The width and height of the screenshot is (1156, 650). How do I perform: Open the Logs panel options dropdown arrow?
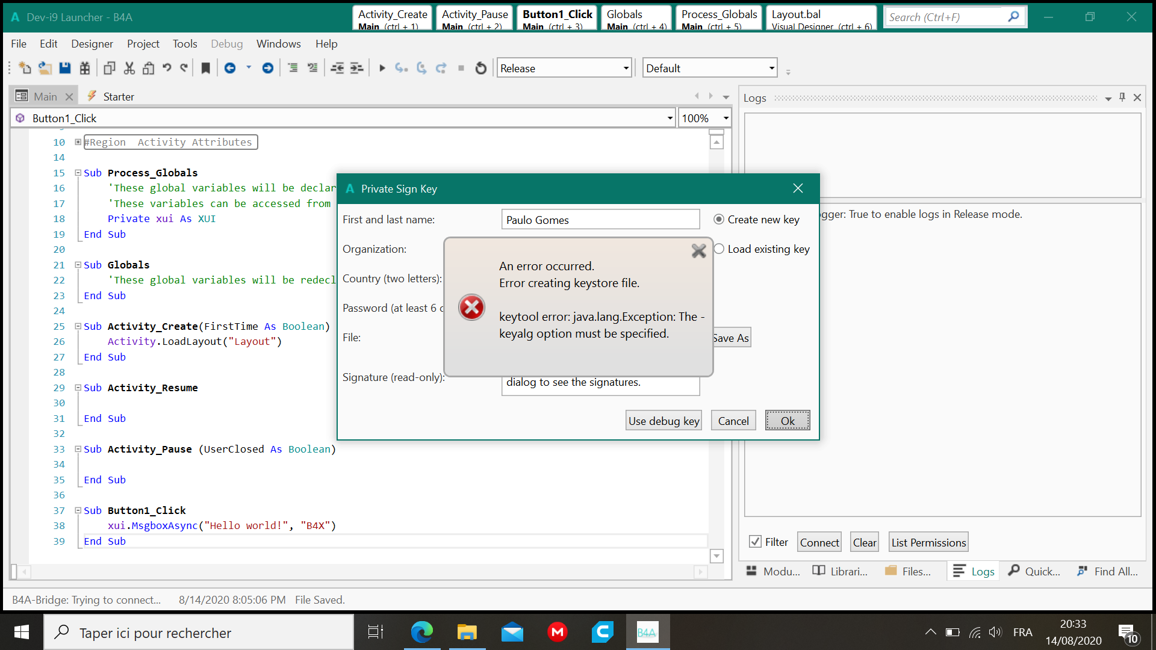pos(1108,99)
